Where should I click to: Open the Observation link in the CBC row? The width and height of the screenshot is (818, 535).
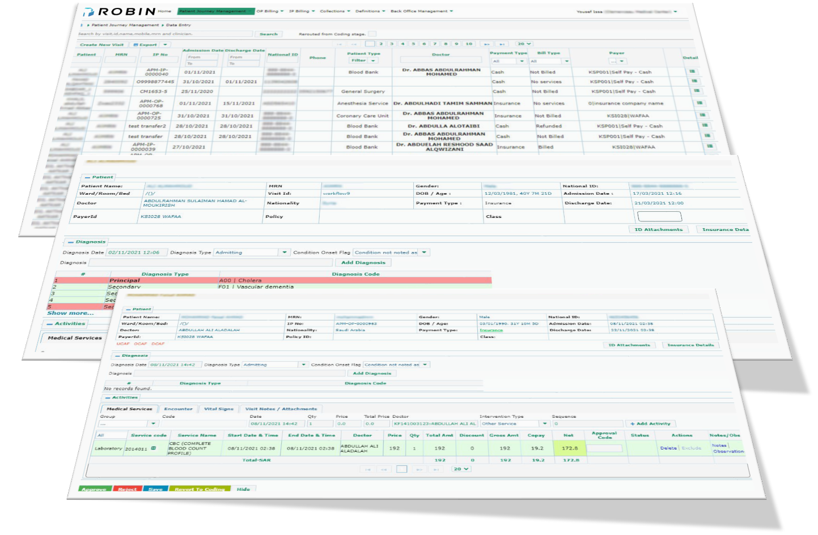728,451
